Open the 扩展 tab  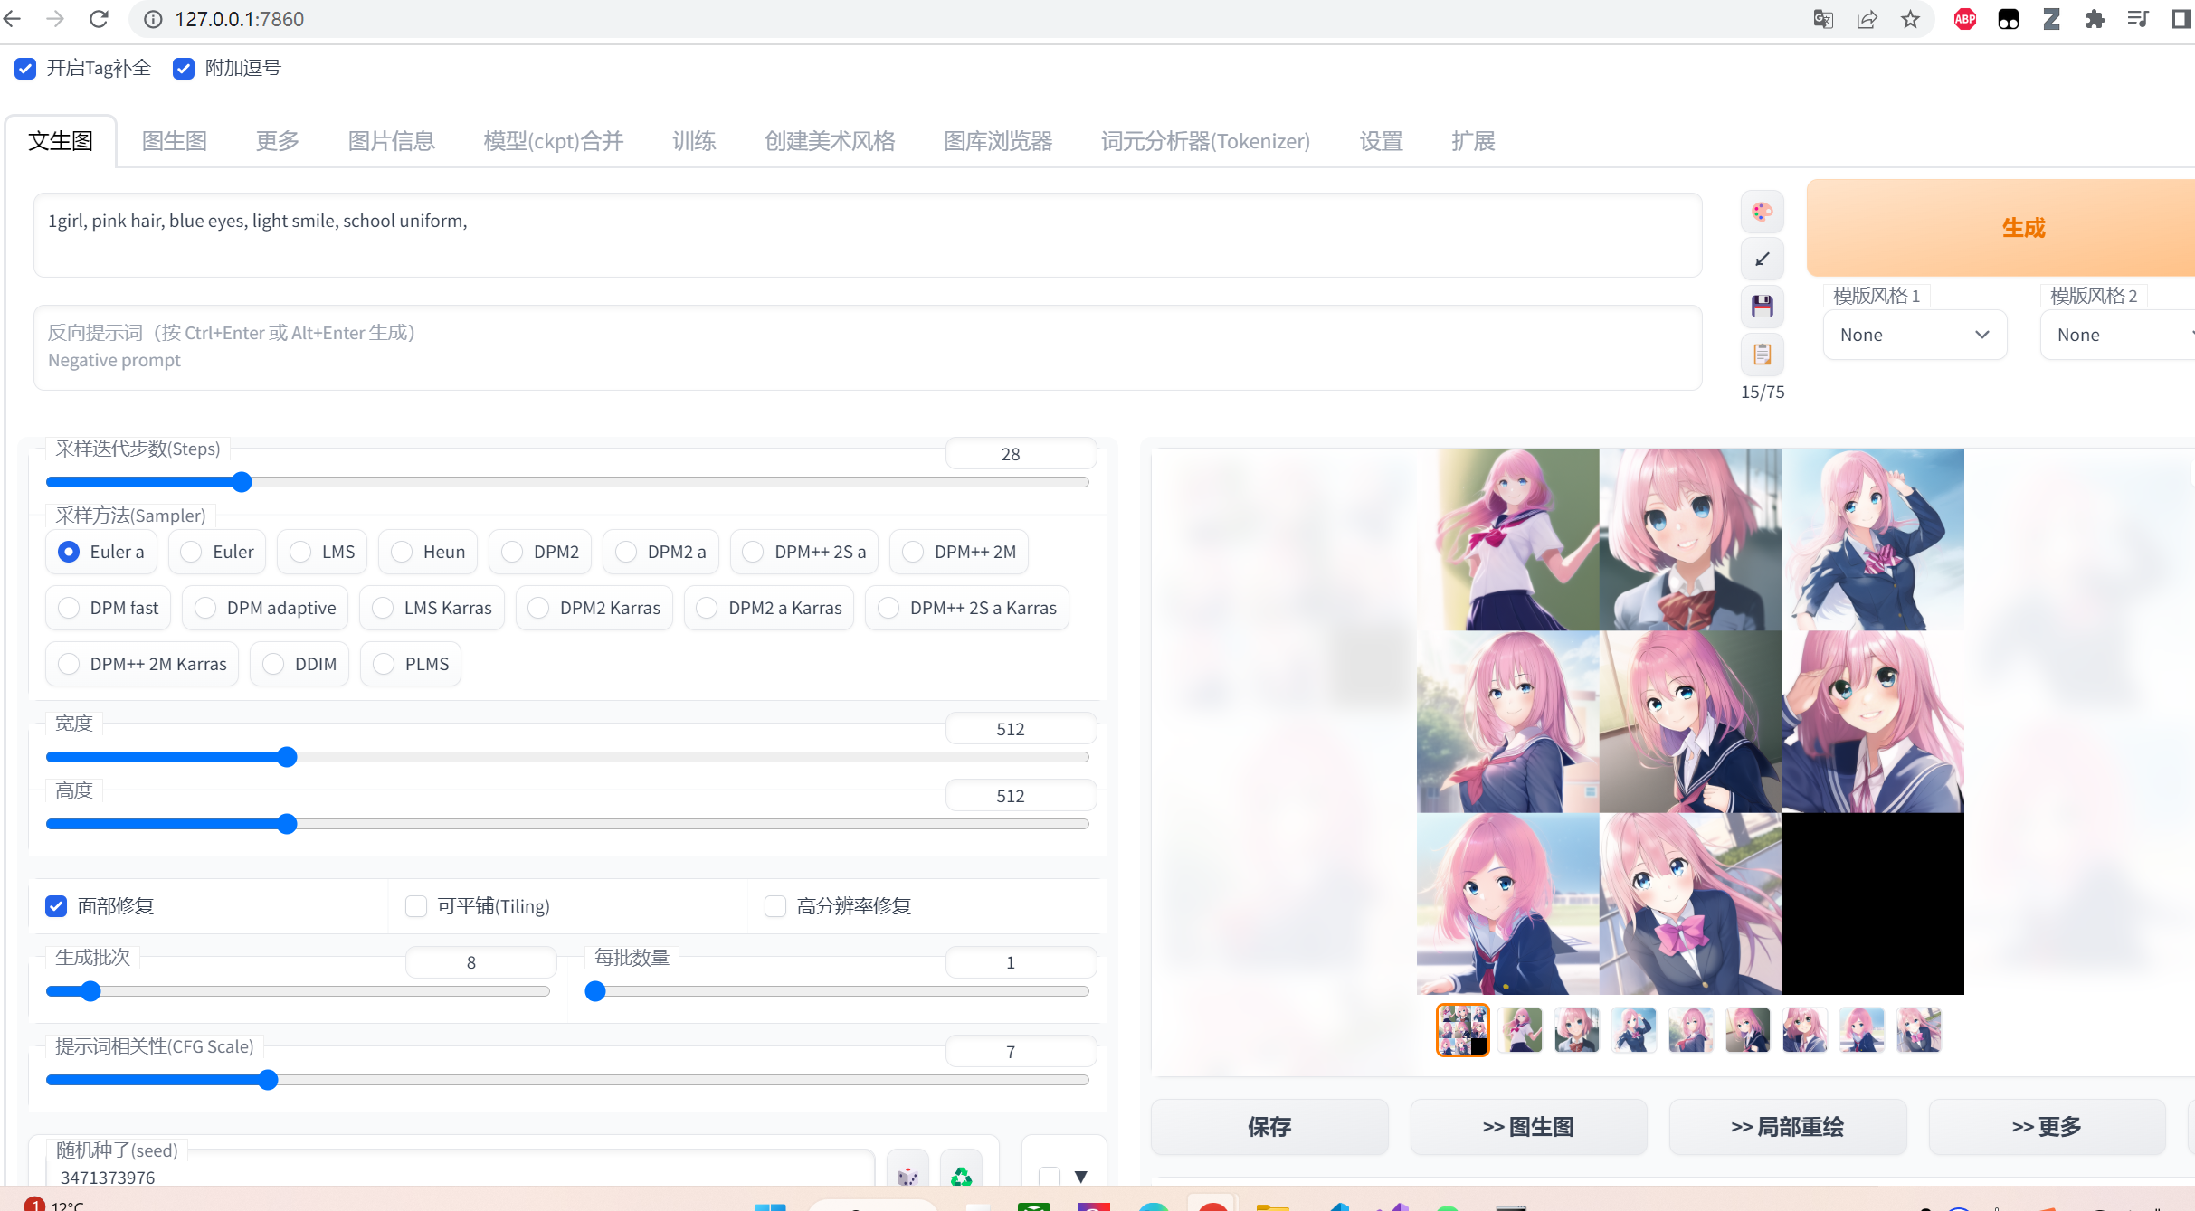click(x=1473, y=141)
